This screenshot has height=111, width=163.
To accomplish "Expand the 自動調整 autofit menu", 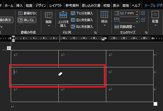I will tap(125, 26).
